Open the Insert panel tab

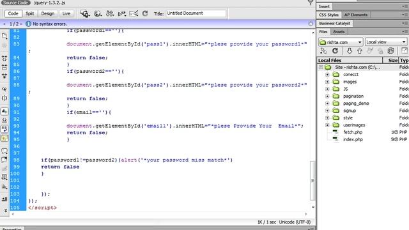coord(324,6)
